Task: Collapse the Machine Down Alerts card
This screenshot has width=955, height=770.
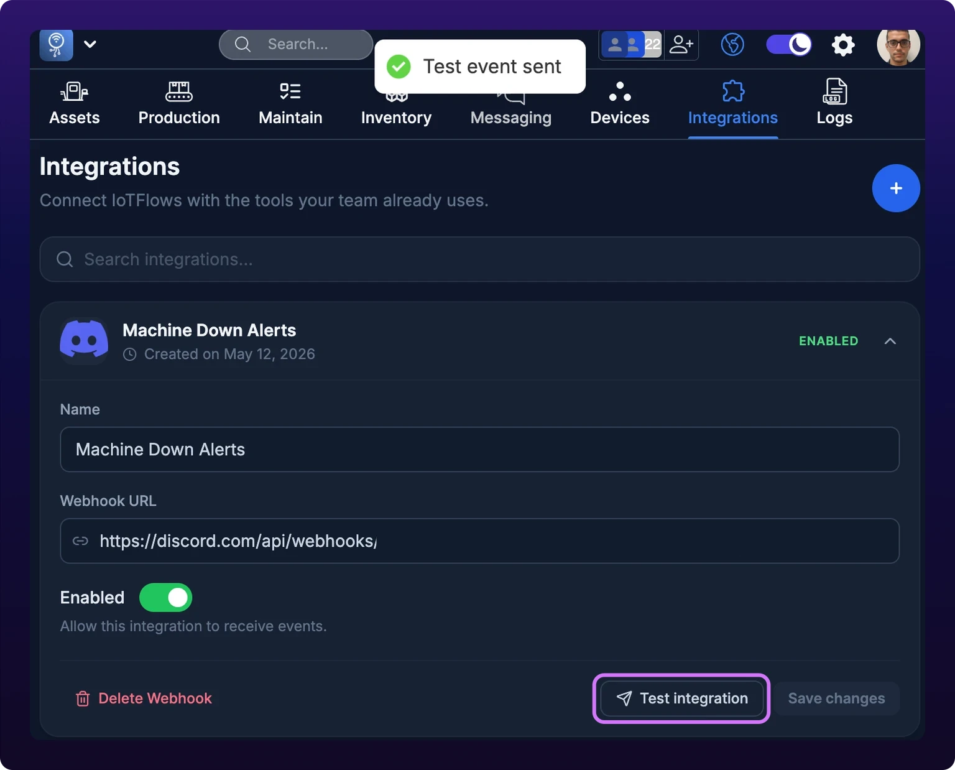Action: coord(890,341)
